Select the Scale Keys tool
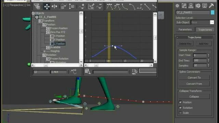This screenshot has height=123, width=219. (64, 6)
